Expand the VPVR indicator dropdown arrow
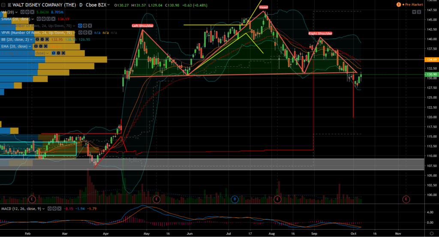439x237 pixels. point(74,33)
